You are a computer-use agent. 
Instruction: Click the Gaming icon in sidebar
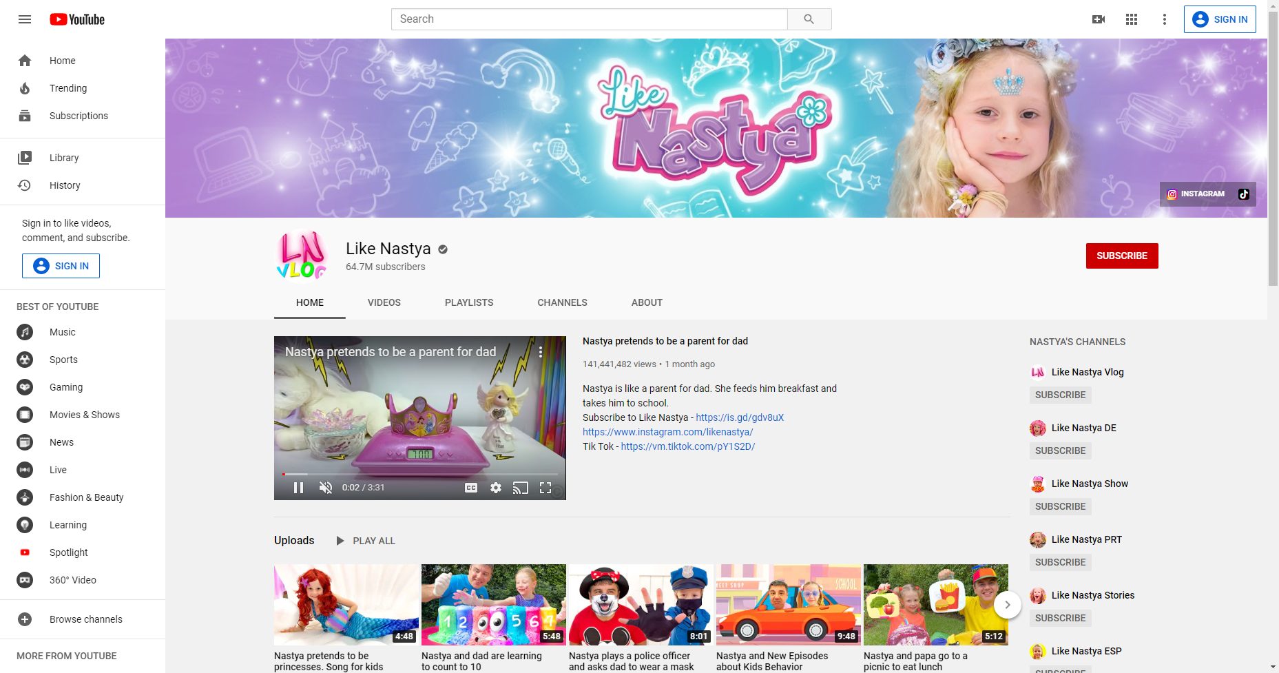[25, 387]
